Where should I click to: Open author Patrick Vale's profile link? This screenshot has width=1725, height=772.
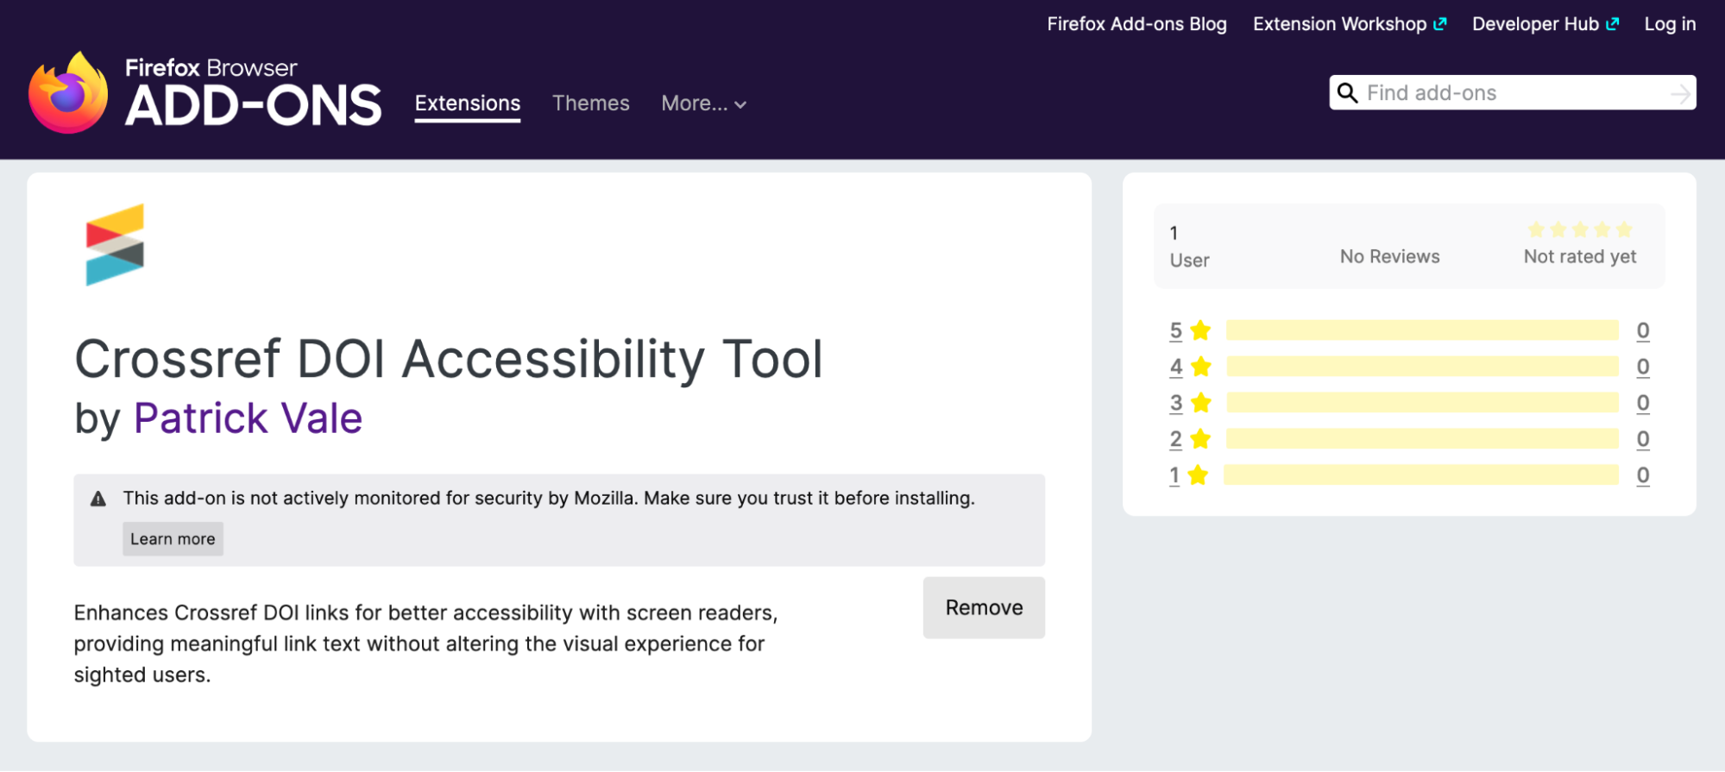248,418
